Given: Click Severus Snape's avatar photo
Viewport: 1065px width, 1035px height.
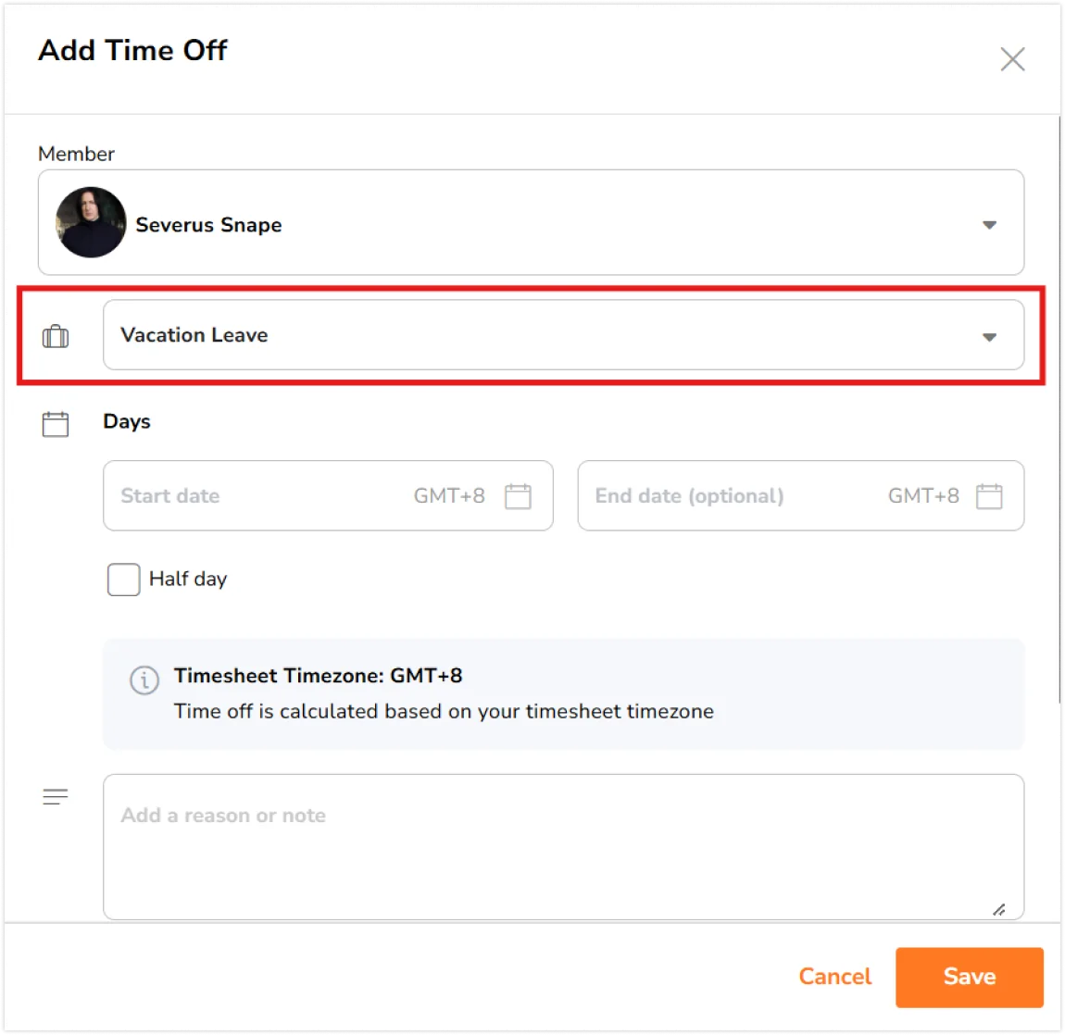Looking at the screenshot, I should tap(91, 223).
